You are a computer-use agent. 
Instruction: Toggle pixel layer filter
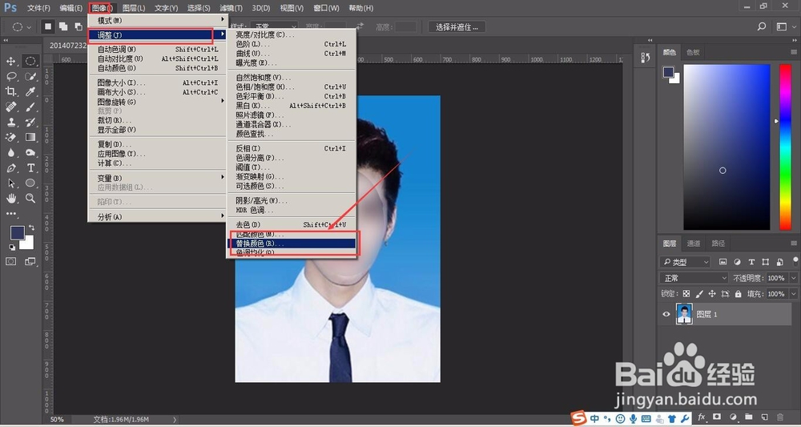[x=723, y=262]
